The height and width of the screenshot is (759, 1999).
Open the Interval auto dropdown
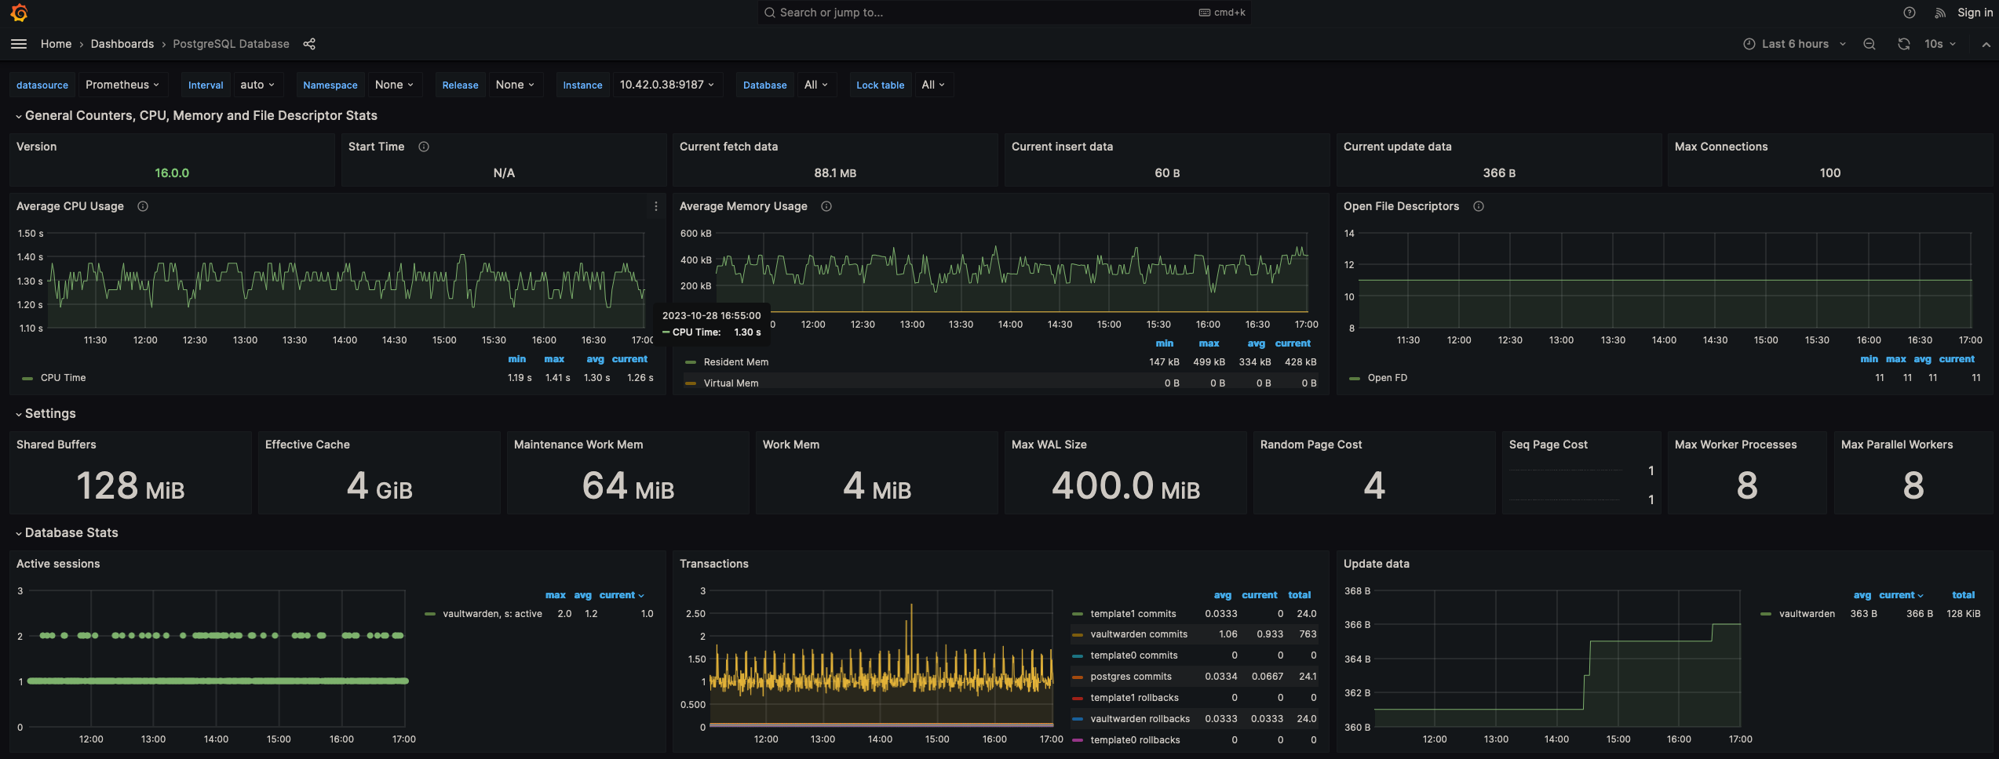pyautogui.click(x=257, y=85)
